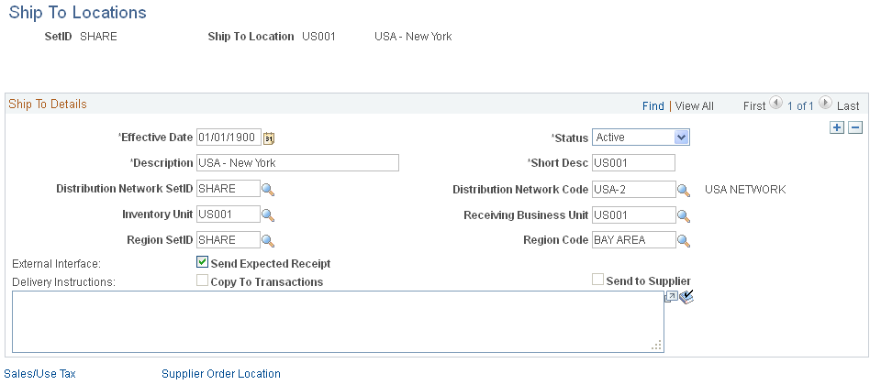Go to the First row link
Screen dimensions: 870x385
pos(754,105)
